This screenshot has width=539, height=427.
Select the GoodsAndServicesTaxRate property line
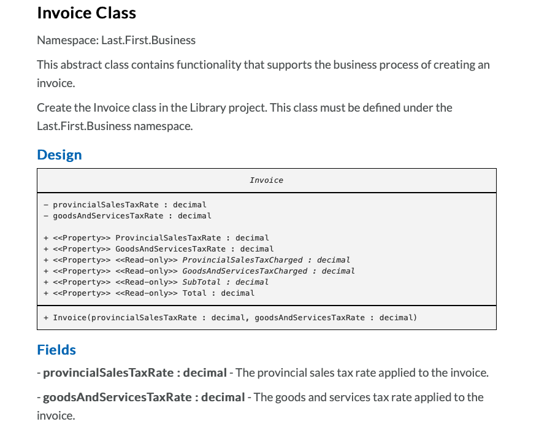coord(159,248)
